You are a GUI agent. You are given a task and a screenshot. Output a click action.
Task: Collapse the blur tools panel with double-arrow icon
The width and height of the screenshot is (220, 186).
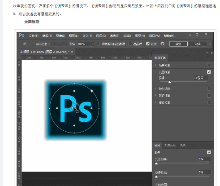point(207,53)
